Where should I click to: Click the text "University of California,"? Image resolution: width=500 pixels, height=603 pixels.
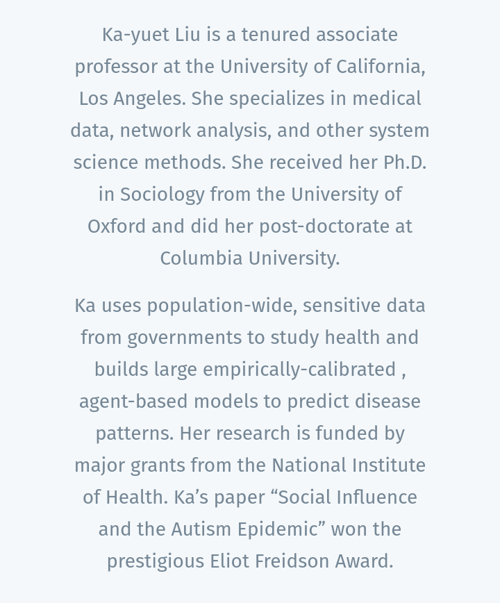coord(323,67)
